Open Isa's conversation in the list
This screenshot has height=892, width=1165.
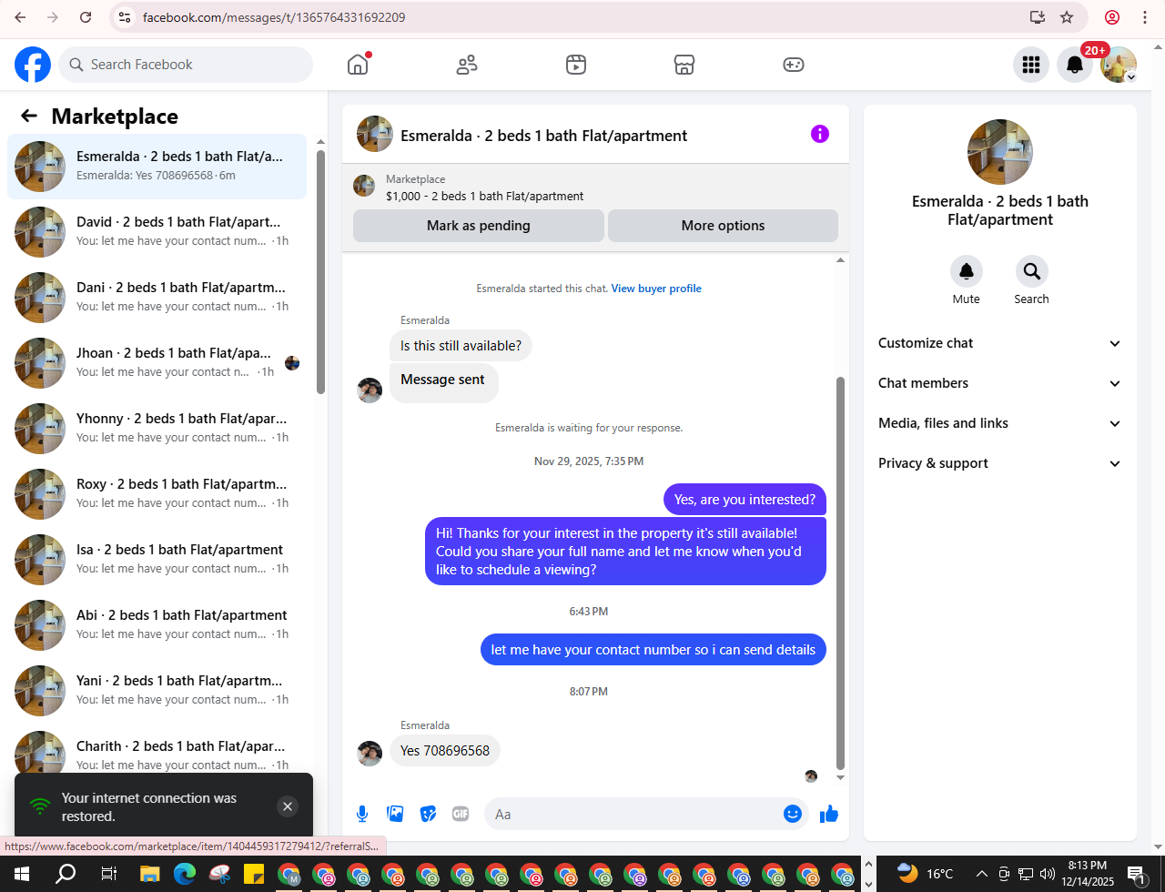[x=157, y=560]
